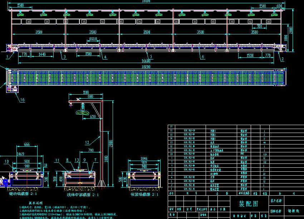The image size is (304, 219).
Task: Click the 驱动端截面 2:1 view title
Action: tap(23, 194)
